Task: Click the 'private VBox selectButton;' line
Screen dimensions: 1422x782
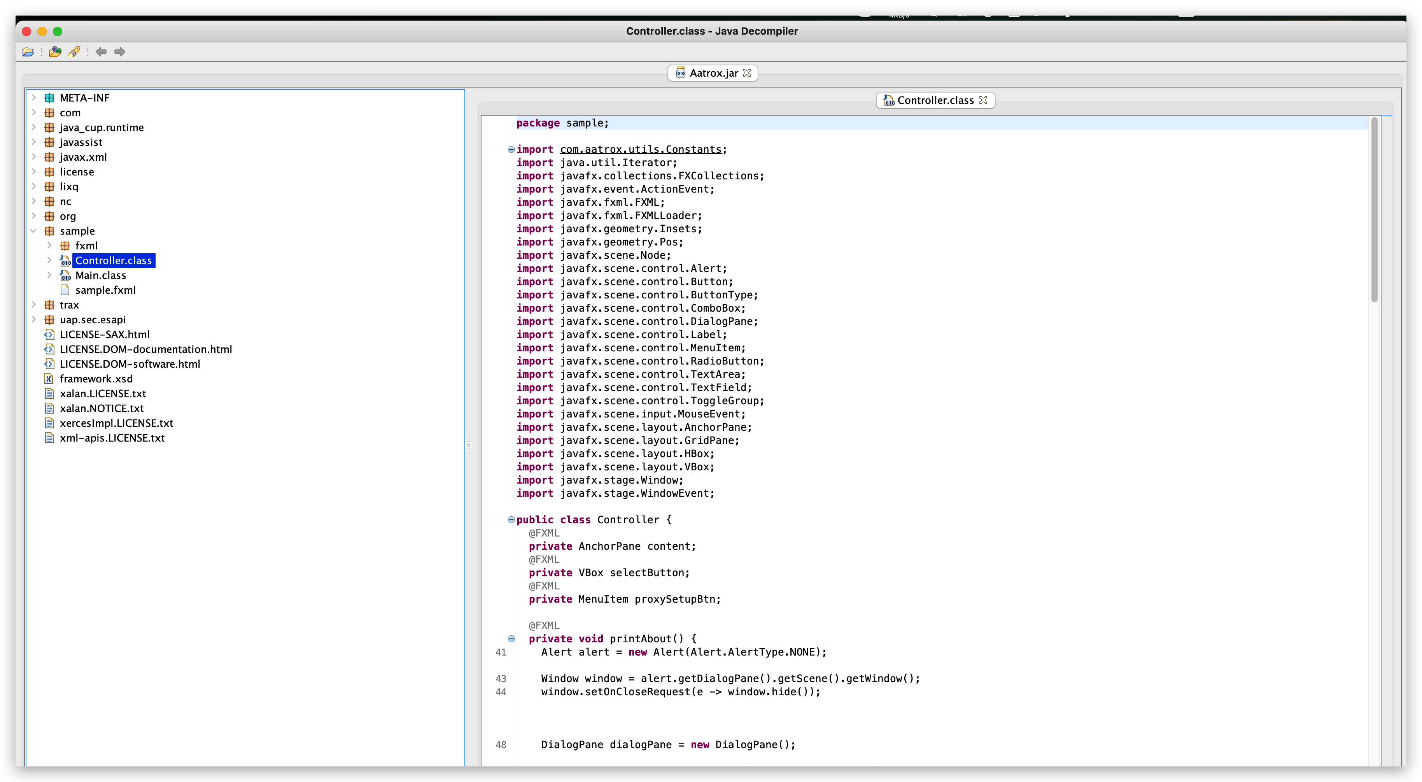Action: click(x=609, y=573)
